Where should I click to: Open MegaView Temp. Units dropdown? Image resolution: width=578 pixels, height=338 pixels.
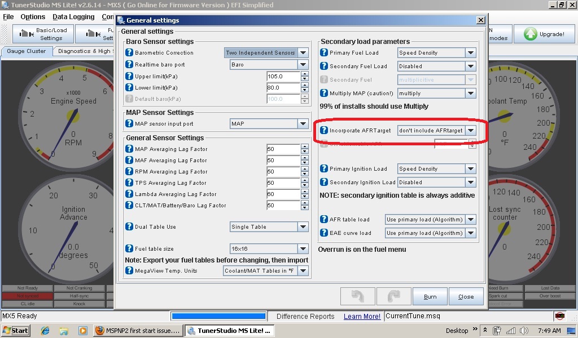pos(303,271)
